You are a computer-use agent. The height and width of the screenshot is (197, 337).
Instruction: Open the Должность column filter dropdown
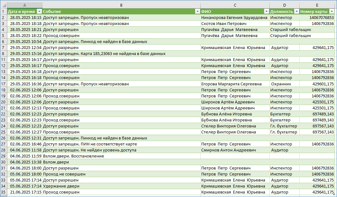coord(296,11)
